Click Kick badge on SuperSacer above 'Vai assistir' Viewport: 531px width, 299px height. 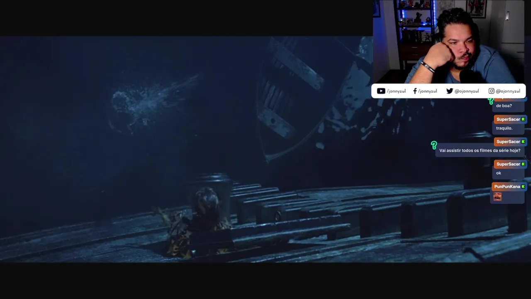click(523, 142)
